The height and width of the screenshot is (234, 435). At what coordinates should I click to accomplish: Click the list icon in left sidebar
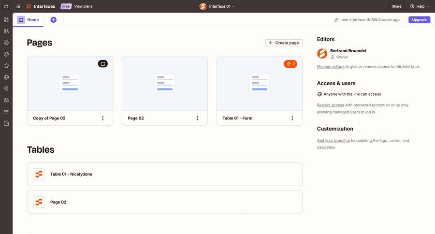6,112
